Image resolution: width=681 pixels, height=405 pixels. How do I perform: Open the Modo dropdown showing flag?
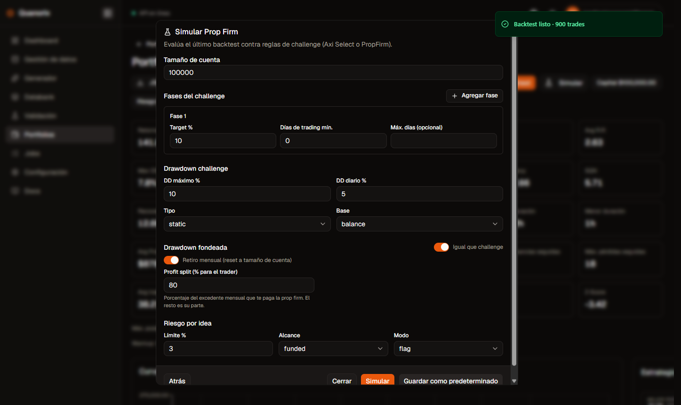tap(448, 349)
